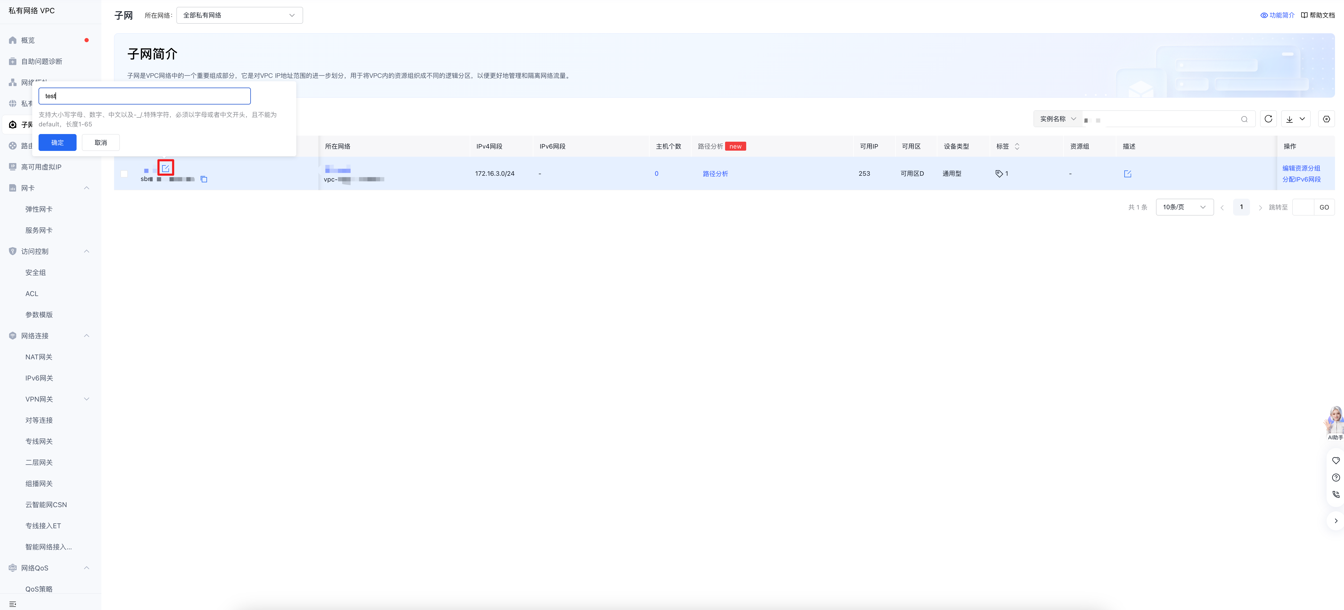Open 安全组 in sidebar
The width and height of the screenshot is (1344, 610).
(x=35, y=273)
